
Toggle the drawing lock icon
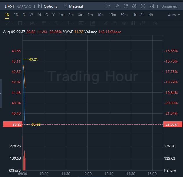click(115, 23)
